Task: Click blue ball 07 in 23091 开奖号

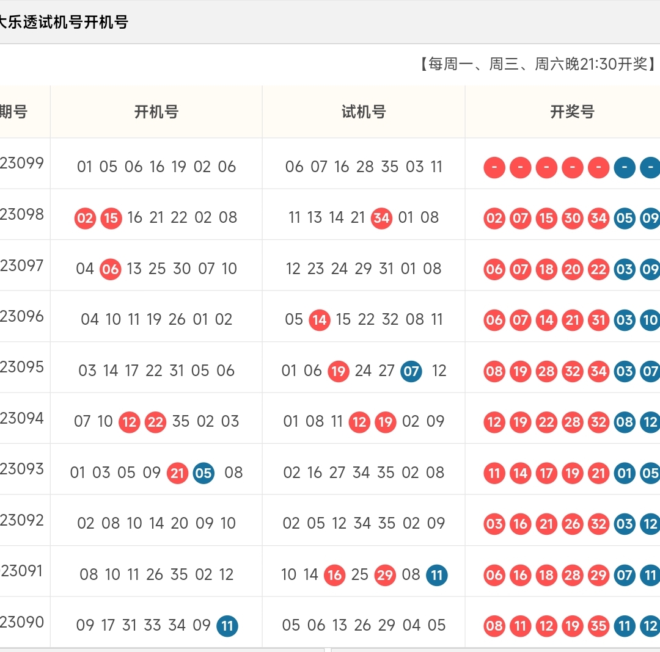Action: 625,575
